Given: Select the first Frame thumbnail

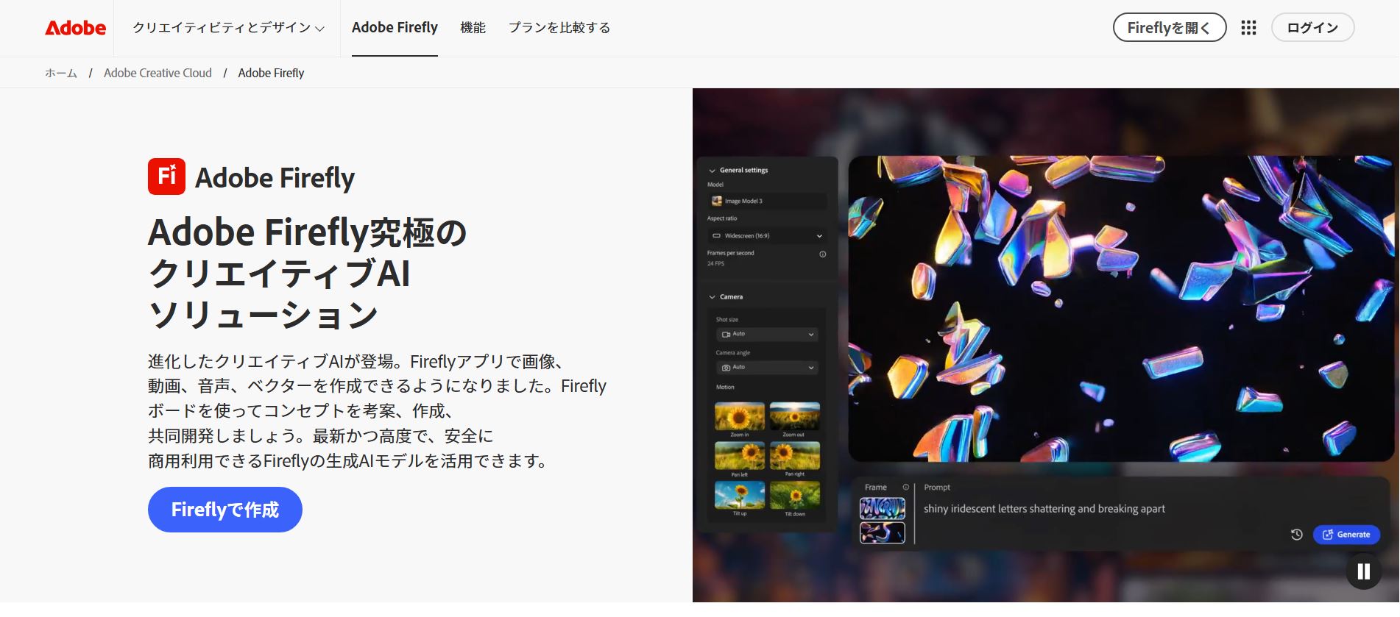Looking at the screenshot, I should [x=883, y=508].
